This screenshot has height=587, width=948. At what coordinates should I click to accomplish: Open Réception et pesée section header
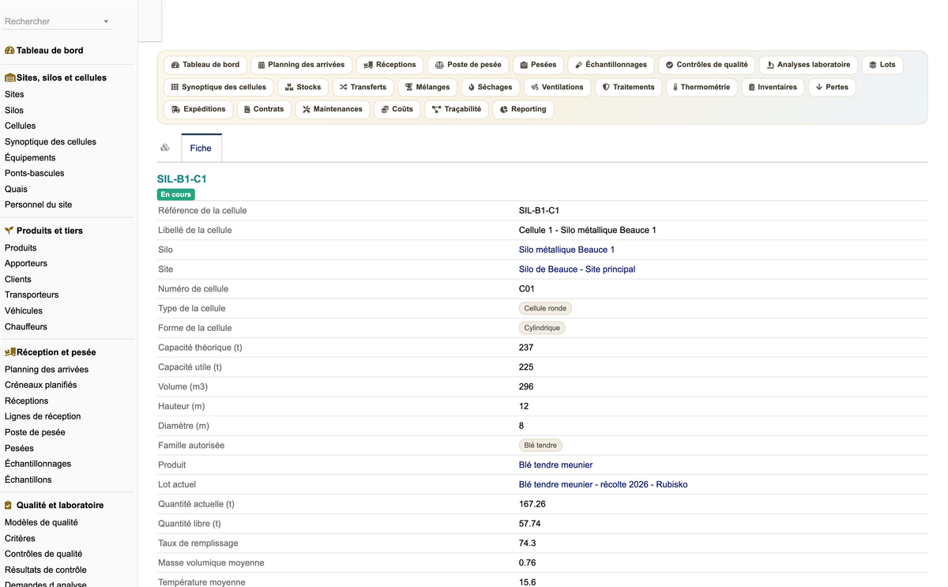51,352
